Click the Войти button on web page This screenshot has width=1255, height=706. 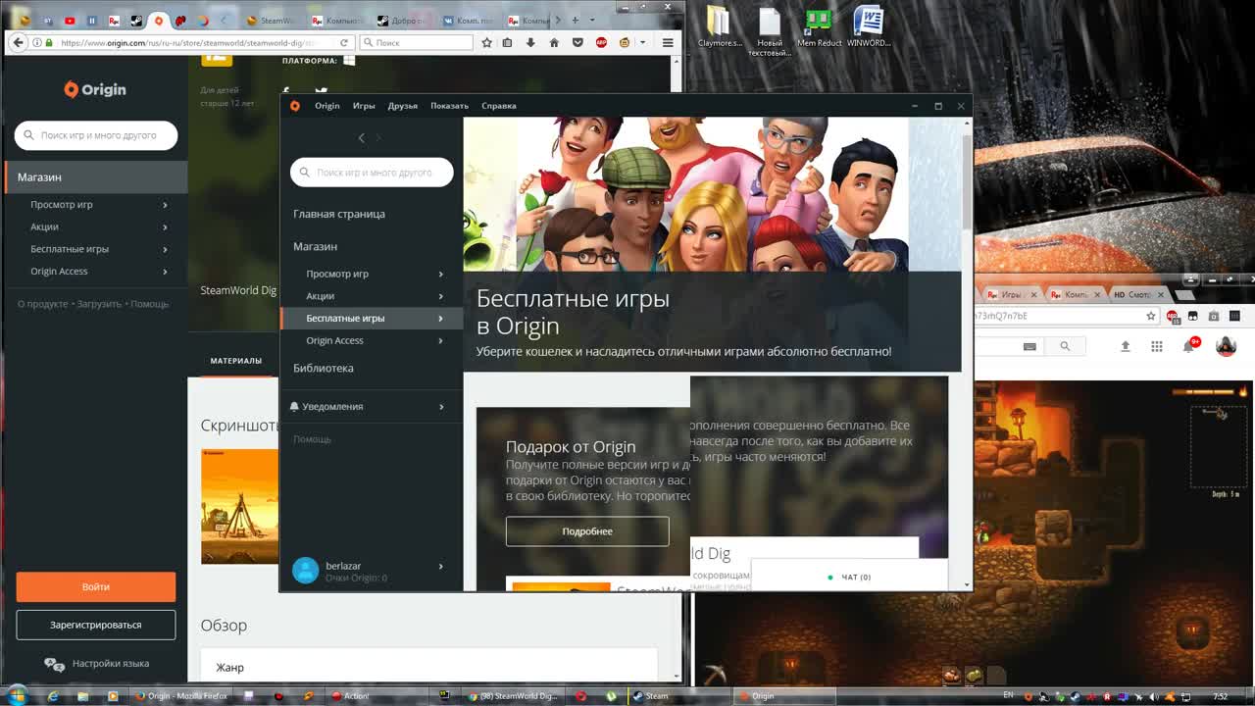pos(96,587)
